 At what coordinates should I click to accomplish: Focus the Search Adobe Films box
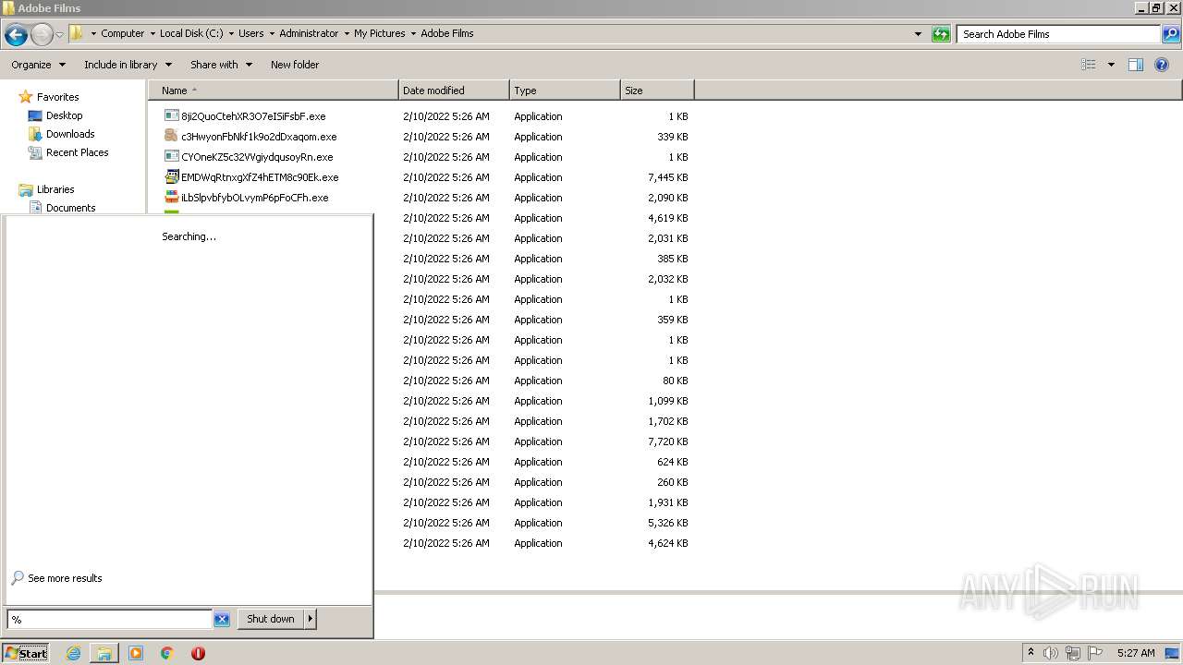click(x=1059, y=34)
